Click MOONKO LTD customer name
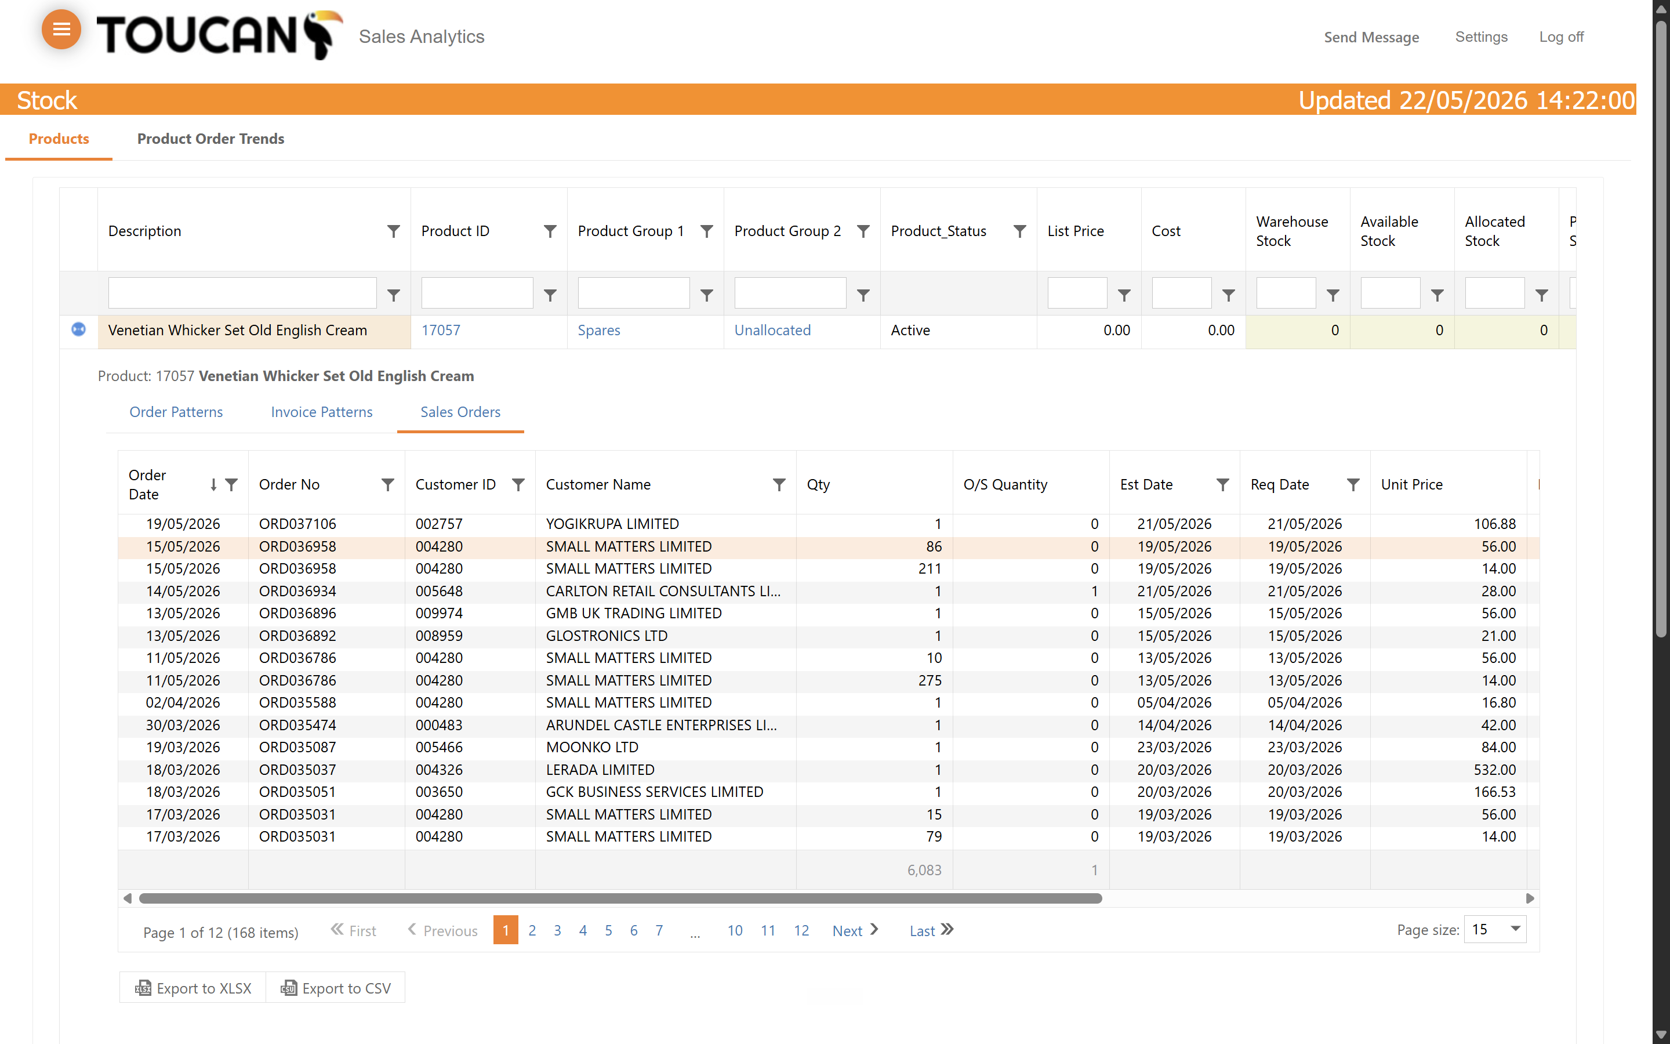This screenshot has width=1670, height=1044. coord(591,747)
